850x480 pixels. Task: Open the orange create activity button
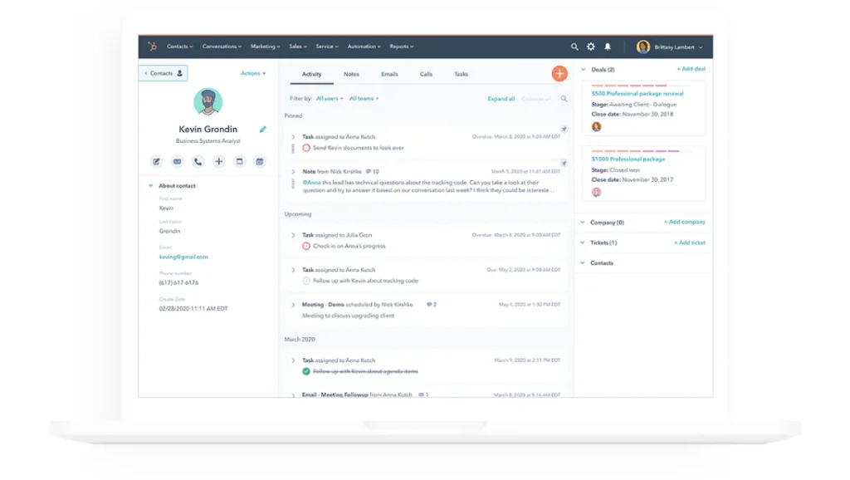coord(559,73)
